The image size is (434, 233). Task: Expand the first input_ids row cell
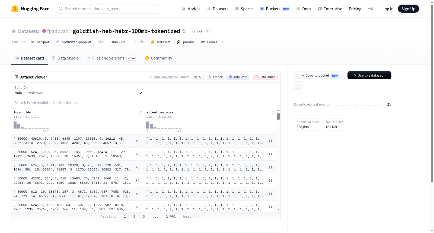[138, 141]
